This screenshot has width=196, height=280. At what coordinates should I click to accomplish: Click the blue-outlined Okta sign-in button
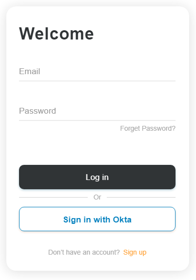tap(98, 219)
